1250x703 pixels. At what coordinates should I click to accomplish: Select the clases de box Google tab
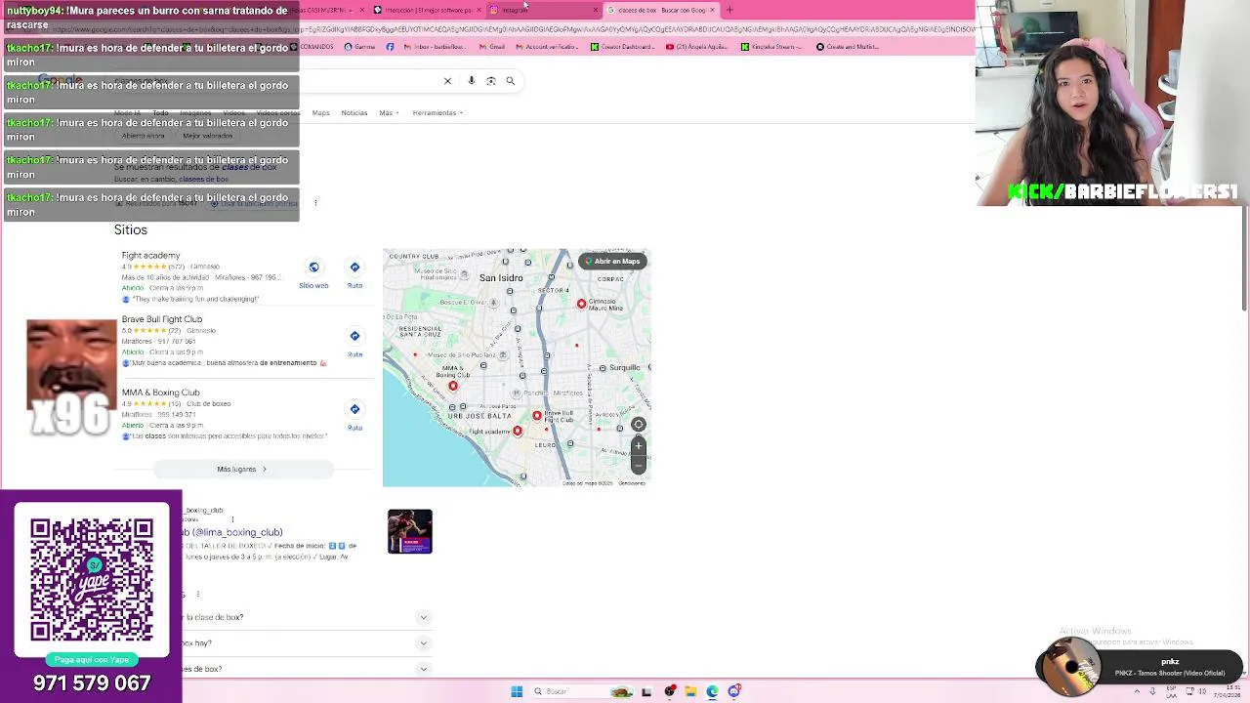click(x=661, y=10)
